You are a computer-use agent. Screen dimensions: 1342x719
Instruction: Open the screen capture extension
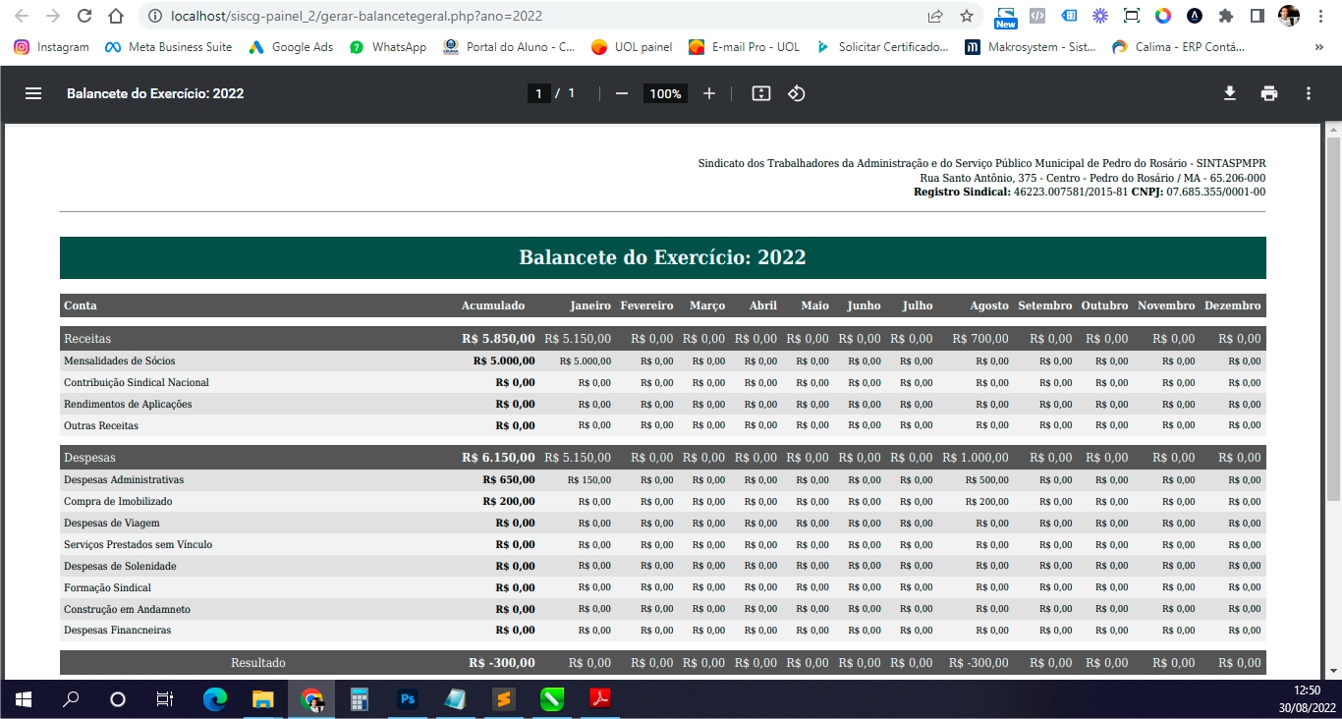(1132, 16)
